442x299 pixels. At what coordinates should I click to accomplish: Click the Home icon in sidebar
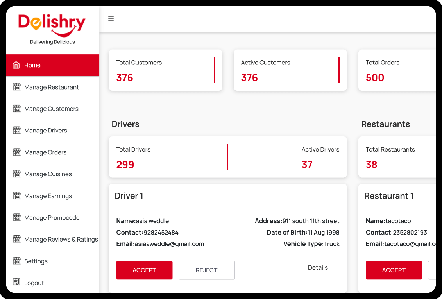click(x=16, y=65)
